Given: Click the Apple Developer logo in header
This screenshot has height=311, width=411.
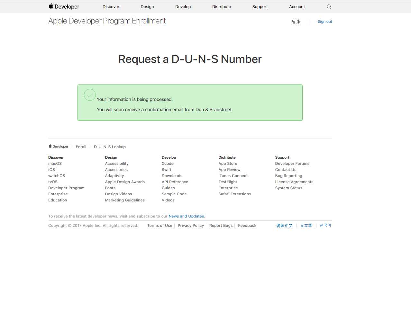Looking at the screenshot, I should coord(64,6).
